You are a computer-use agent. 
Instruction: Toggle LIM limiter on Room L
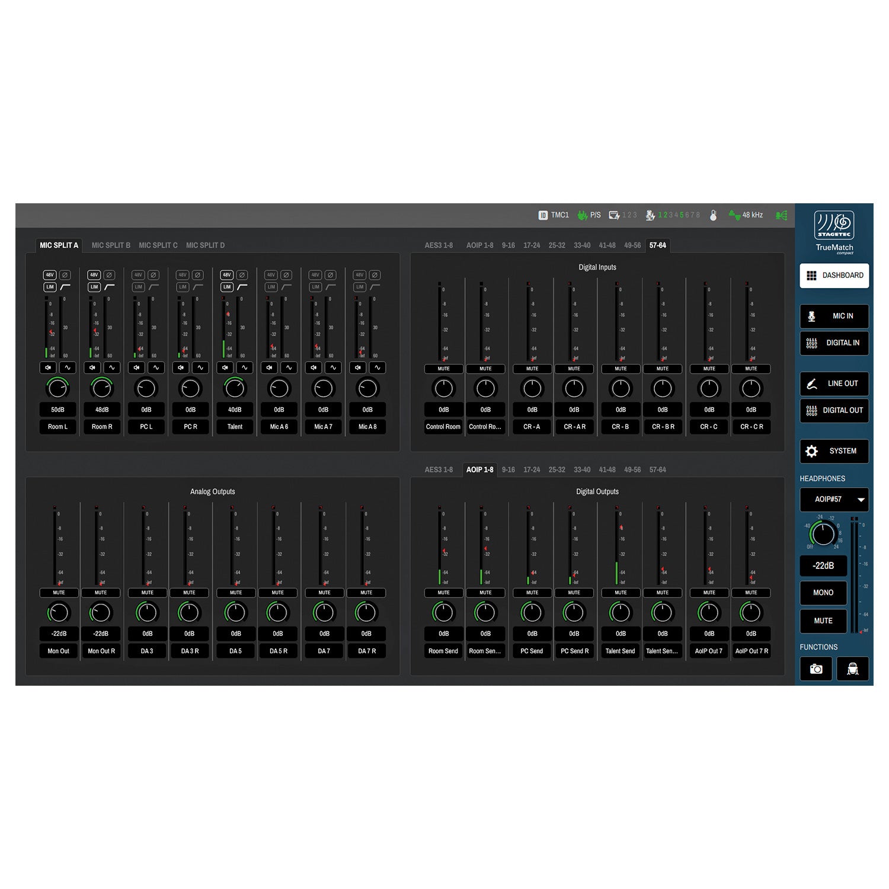[x=50, y=287]
